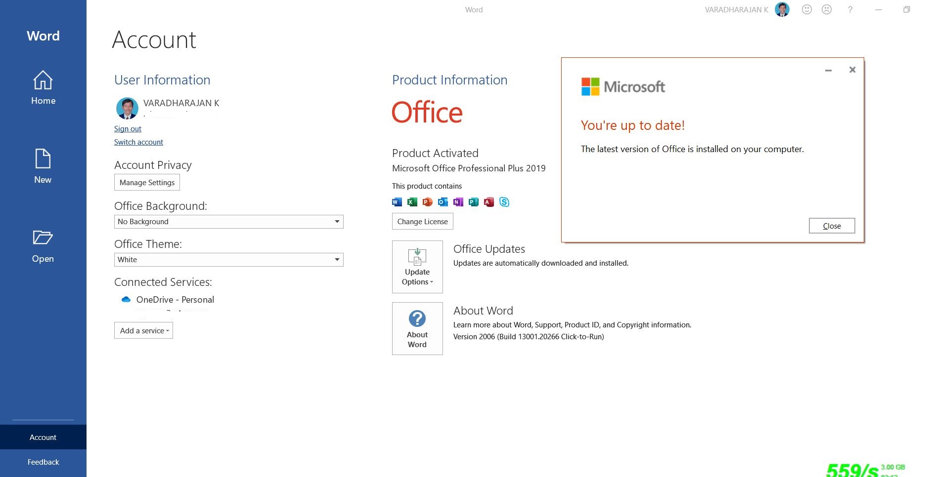Restore down the Word window
Screen dimensions: 931x477
click(907, 9)
